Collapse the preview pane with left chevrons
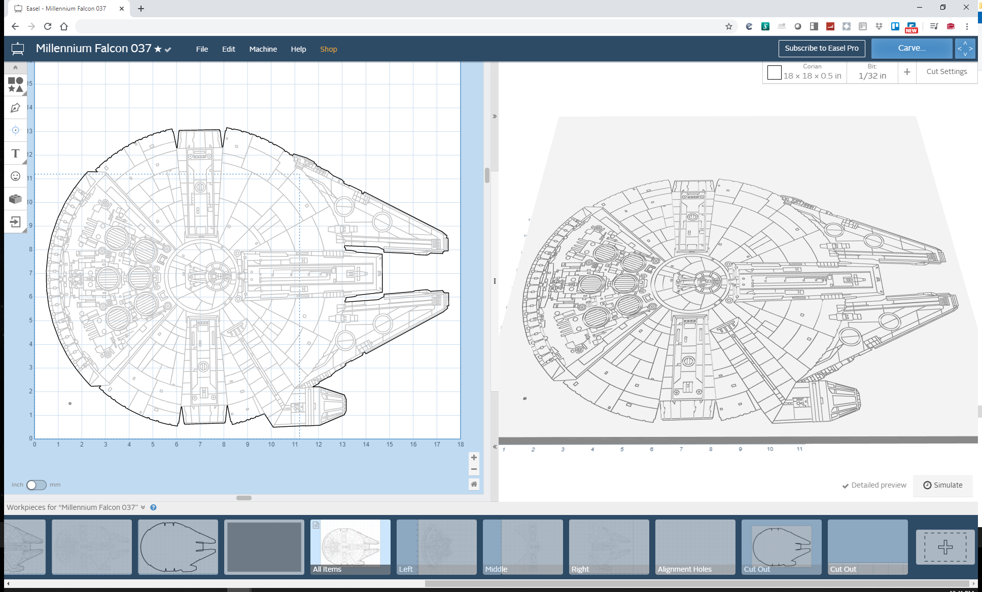The image size is (982, 592). pyautogui.click(x=495, y=447)
